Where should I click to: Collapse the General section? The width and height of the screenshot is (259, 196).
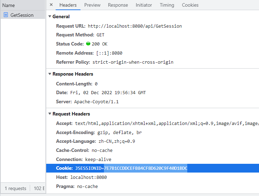(x=50, y=17)
